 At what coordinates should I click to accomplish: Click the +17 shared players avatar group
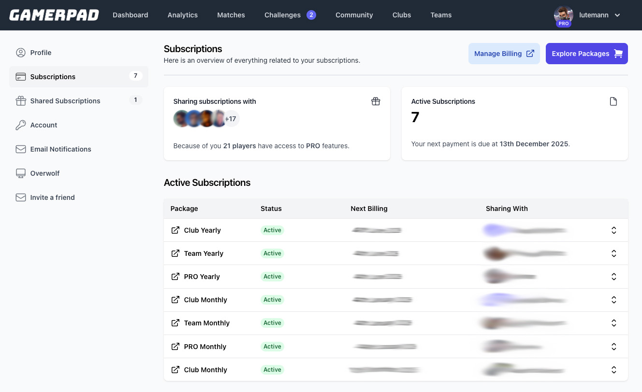(231, 119)
